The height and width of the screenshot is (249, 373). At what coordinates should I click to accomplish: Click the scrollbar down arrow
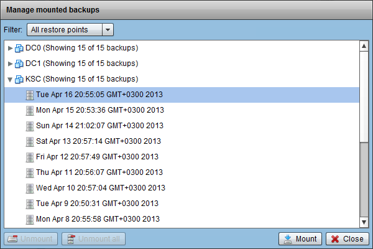(x=364, y=222)
